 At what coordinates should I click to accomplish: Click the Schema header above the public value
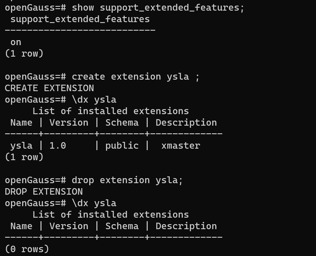[x=122, y=123]
